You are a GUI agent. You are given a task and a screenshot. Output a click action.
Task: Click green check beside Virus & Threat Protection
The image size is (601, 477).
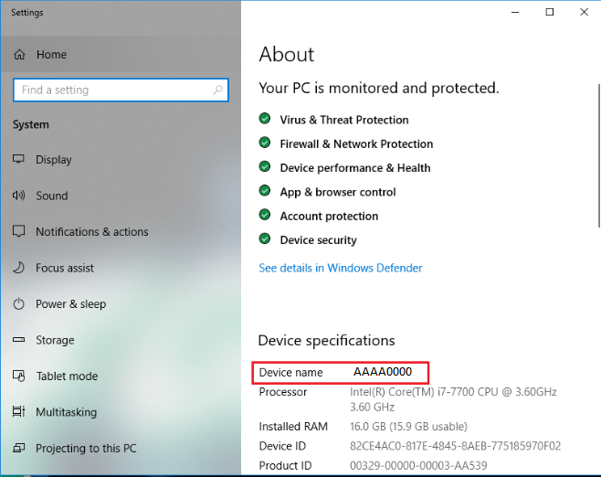click(265, 119)
